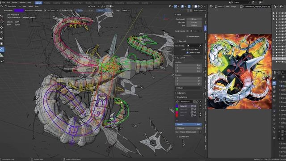Image resolution: width=286 pixels, height=161 pixels.
Task: Switch to wireframe viewport shading
Action: [x=193, y=6]
